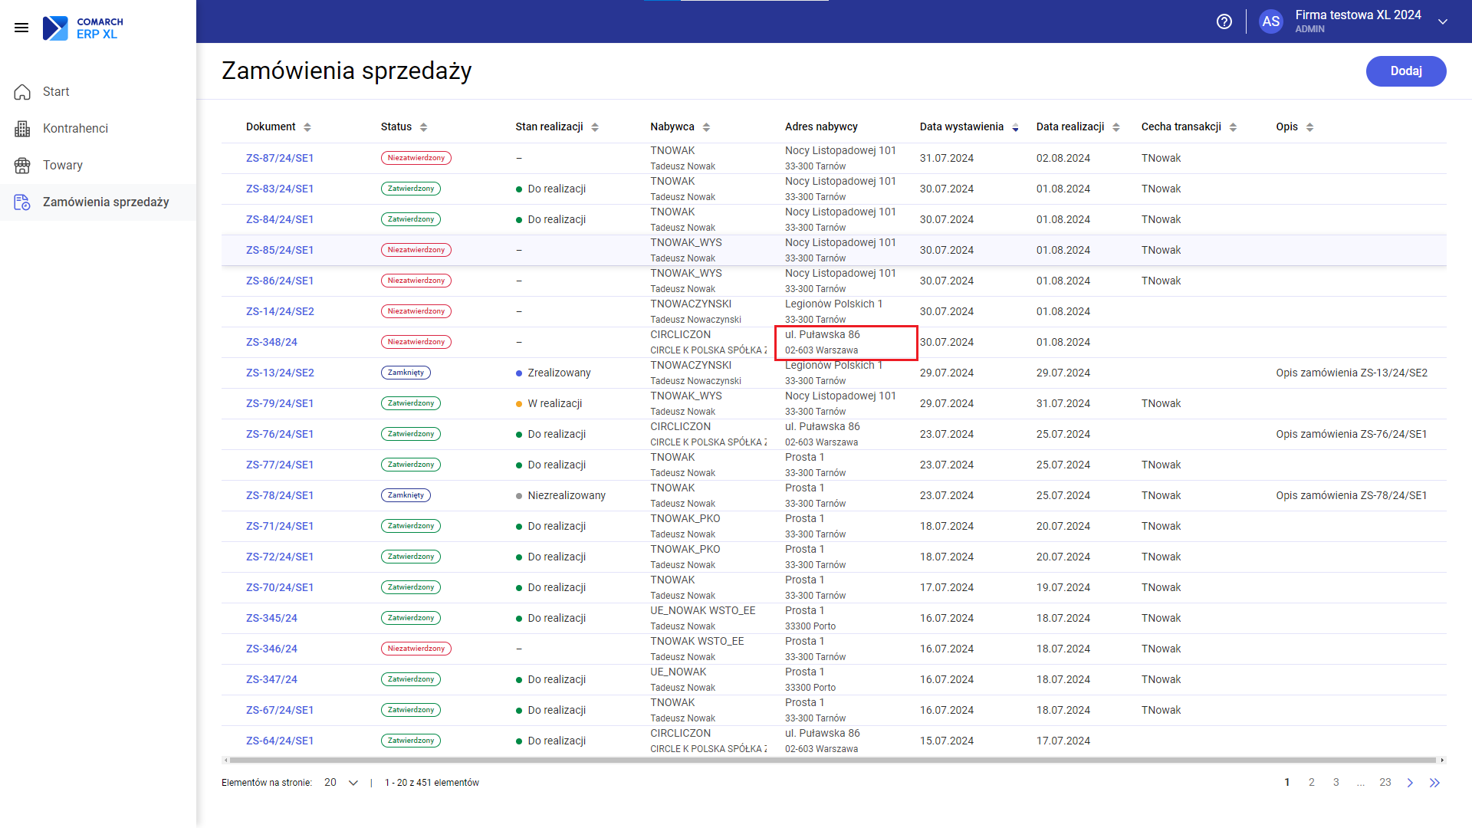Open items per page dropdown
Image resolution: width=1472 pixels, height=828 pixels.
(341, 783)
